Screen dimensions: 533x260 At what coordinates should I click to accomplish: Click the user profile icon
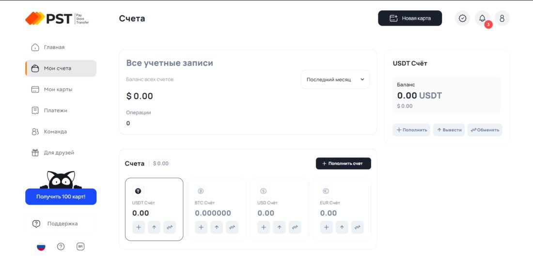502,18
